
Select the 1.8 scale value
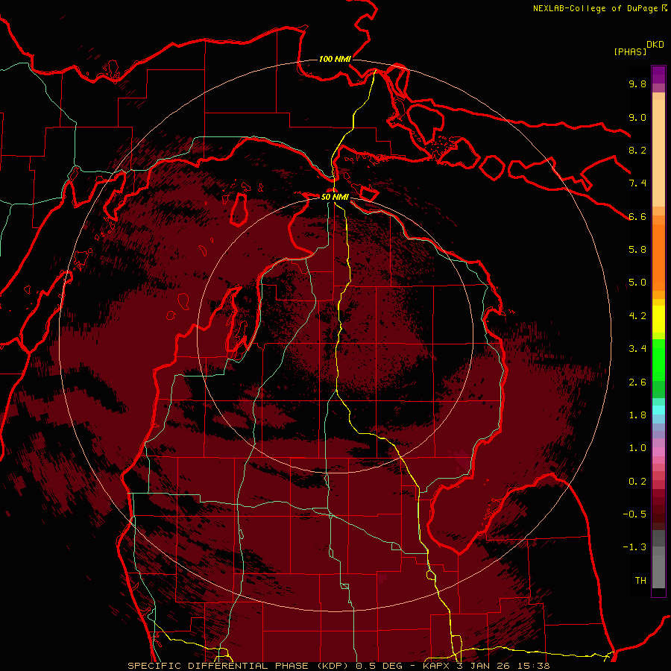tap(637, 415)
